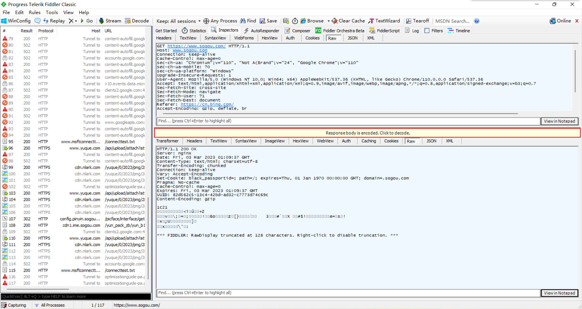Select the AutoResponder tab
The image size is (582, 309).
[x=262, y=31]
